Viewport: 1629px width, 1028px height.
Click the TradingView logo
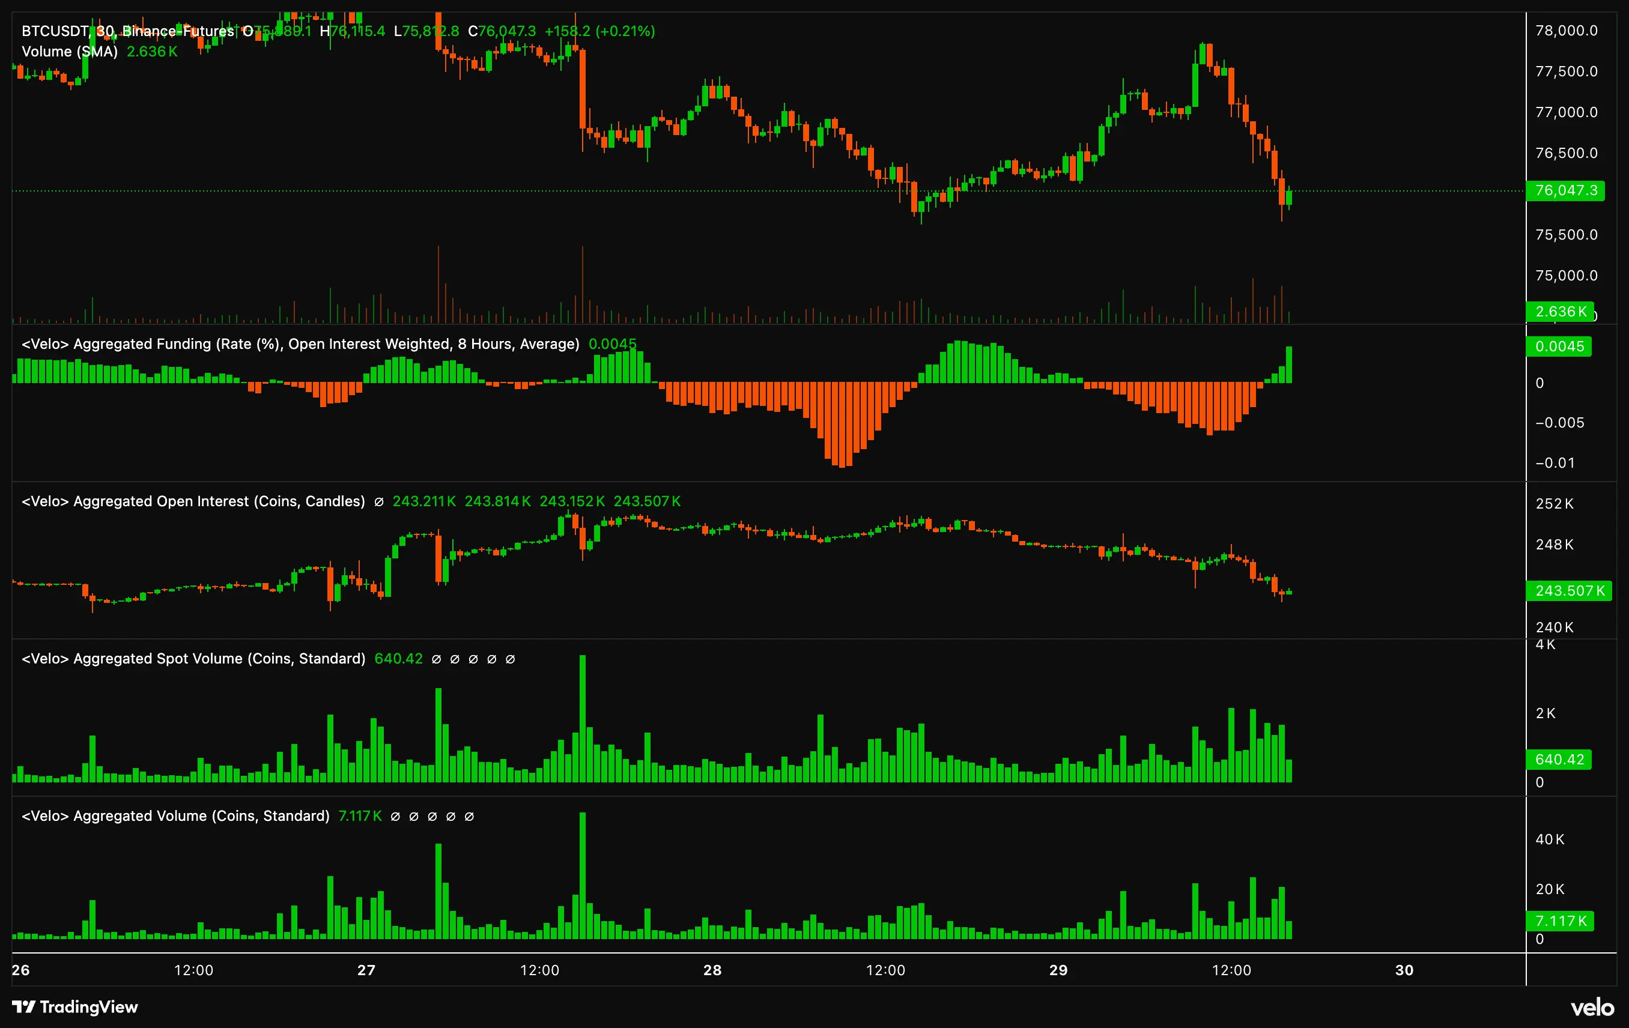coord(75,1007)
